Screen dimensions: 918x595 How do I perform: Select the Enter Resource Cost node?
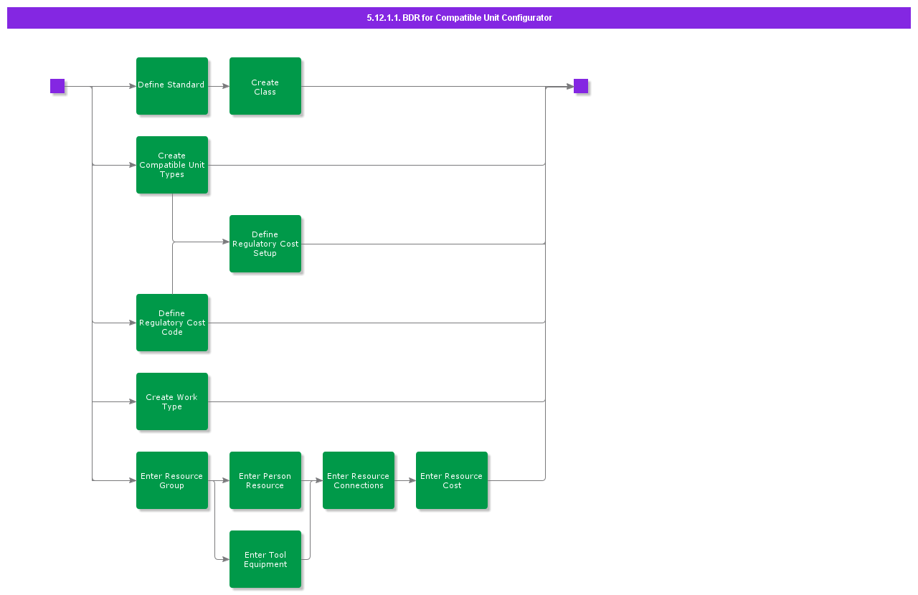452,480
